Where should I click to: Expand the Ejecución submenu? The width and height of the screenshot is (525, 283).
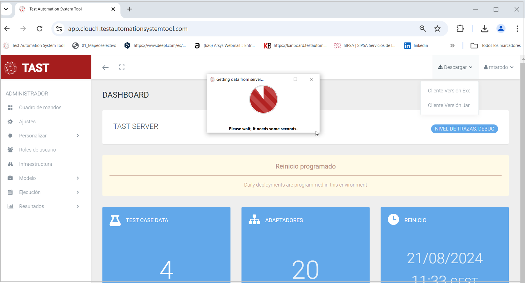43,192
